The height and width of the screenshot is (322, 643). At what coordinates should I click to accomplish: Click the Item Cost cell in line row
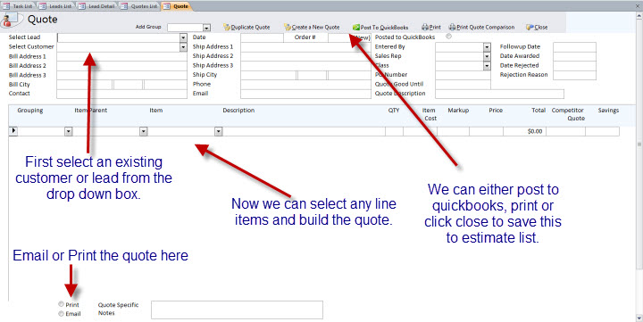pyautogui.click(x=420, y=131)
